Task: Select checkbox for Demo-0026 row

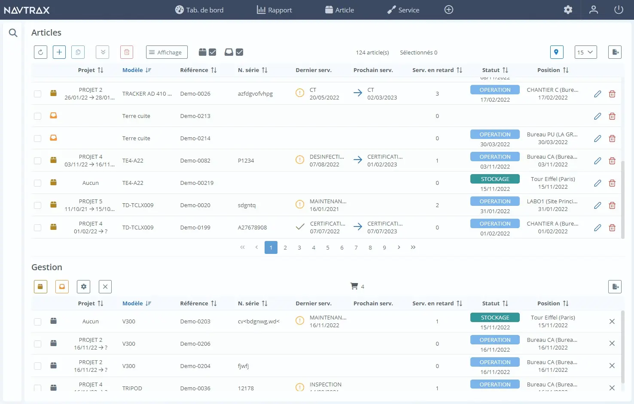Action: (38, 94)
